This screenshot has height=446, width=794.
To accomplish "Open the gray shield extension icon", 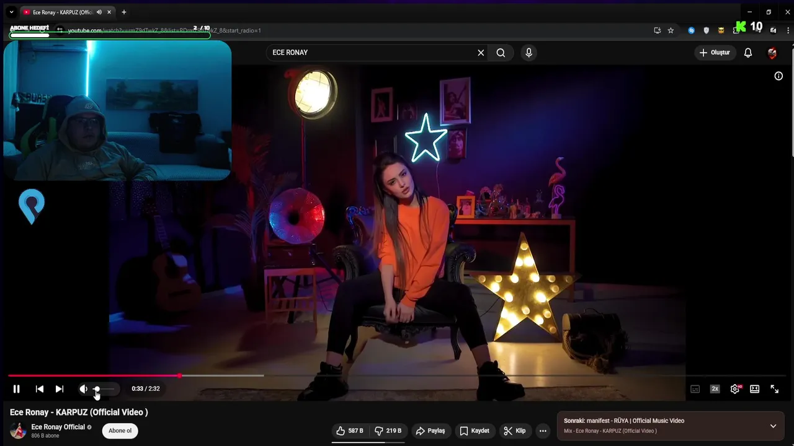I will (706, 30).
